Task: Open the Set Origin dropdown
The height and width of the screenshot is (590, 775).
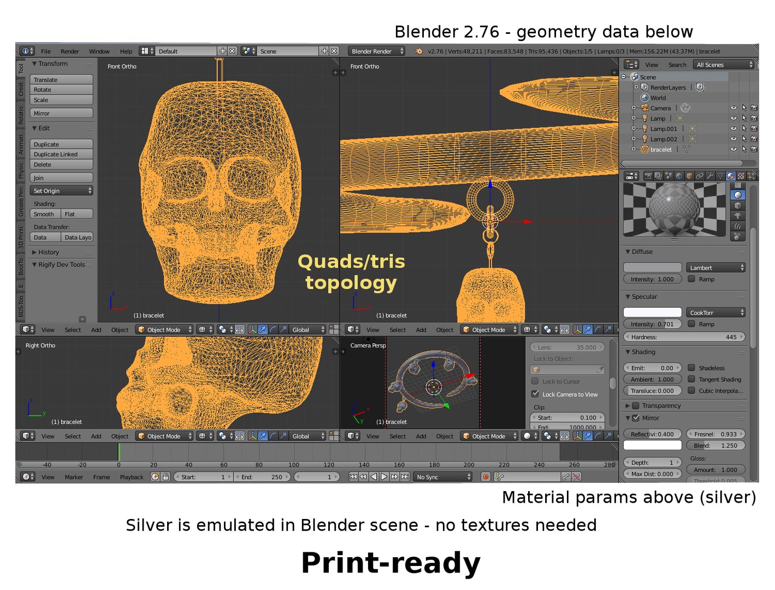Action: (61, 191)
